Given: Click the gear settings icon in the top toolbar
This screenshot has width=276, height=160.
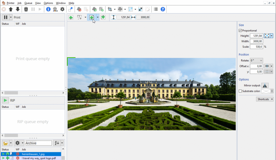Looking at the screenshot, I should click(x=62, y=9).
